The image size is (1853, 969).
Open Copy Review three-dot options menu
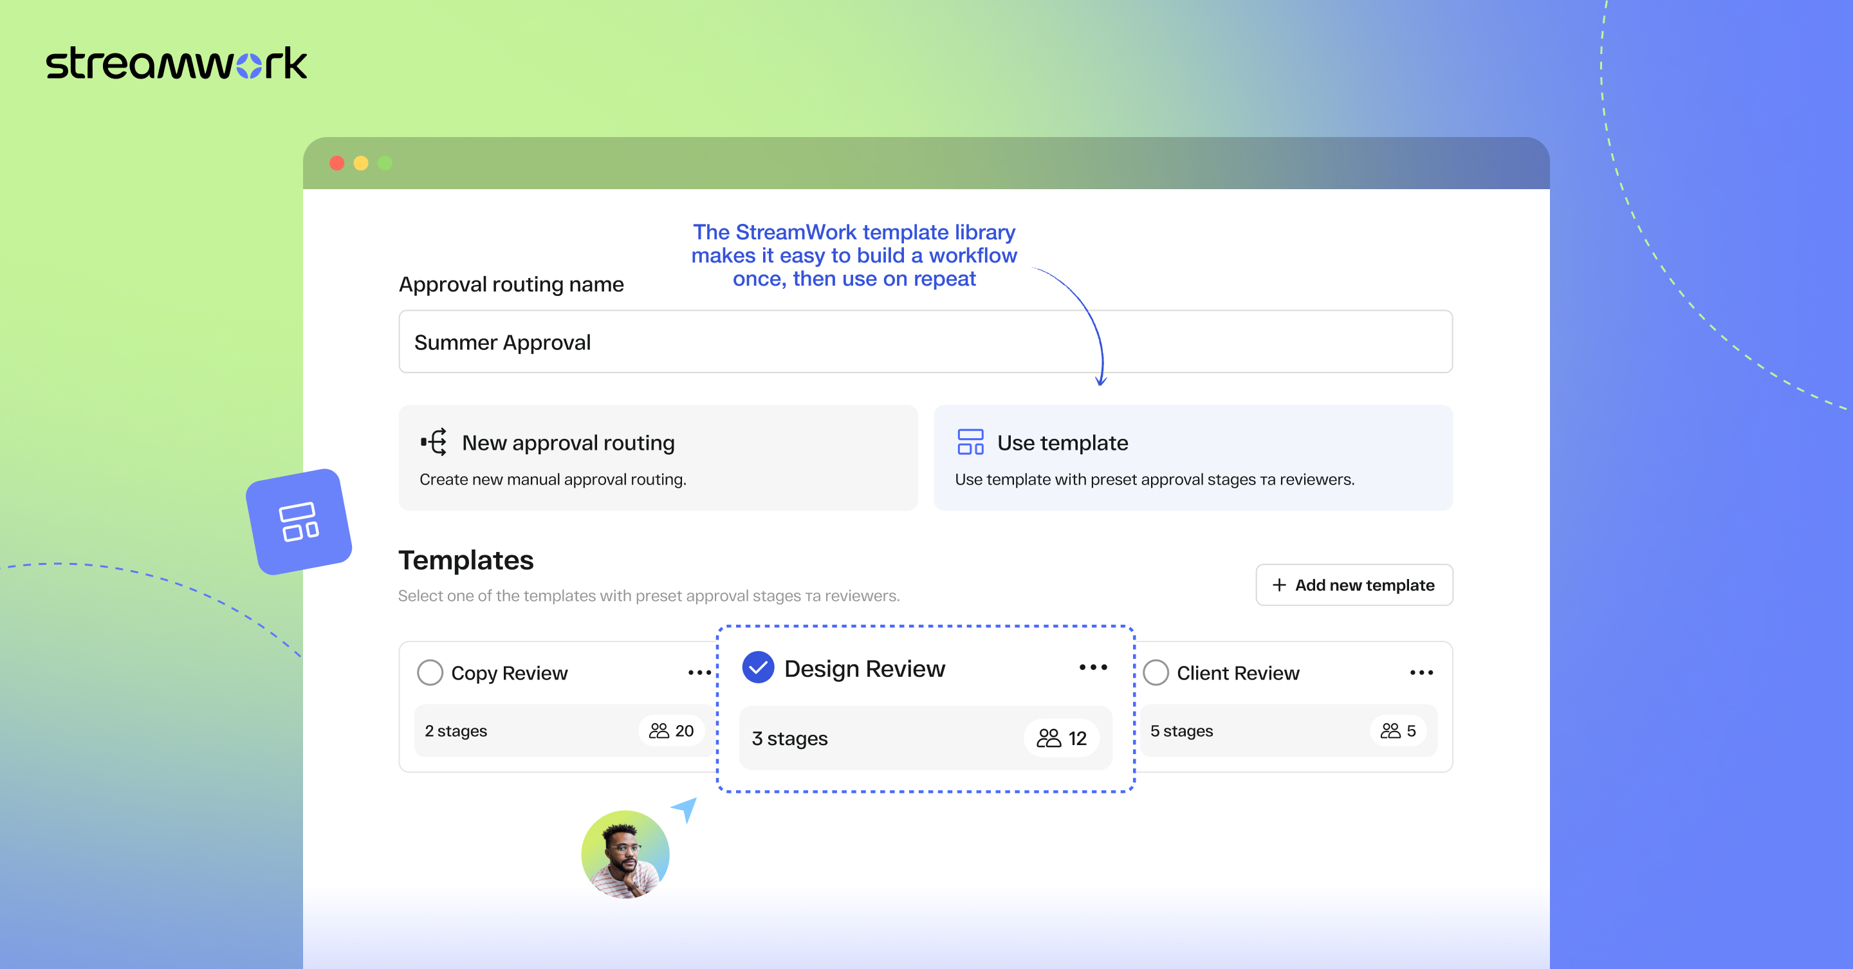pos(699,672)
